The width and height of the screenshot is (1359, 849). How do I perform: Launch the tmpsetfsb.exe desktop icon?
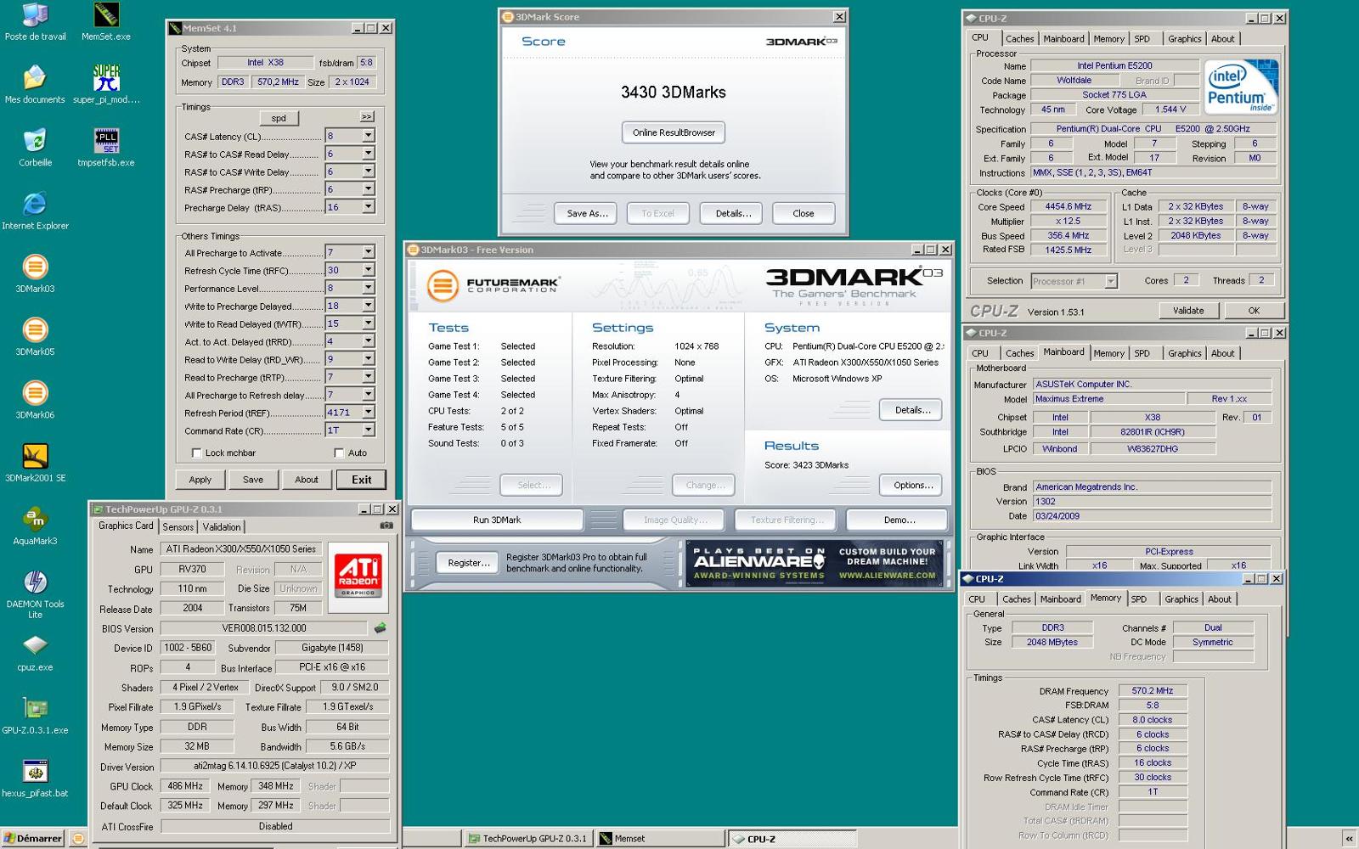(106, 148)
